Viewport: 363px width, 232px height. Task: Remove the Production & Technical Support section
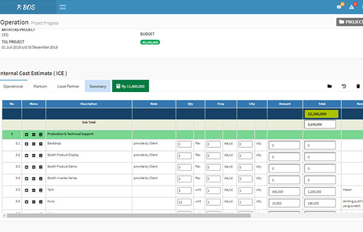click(33, 134)
